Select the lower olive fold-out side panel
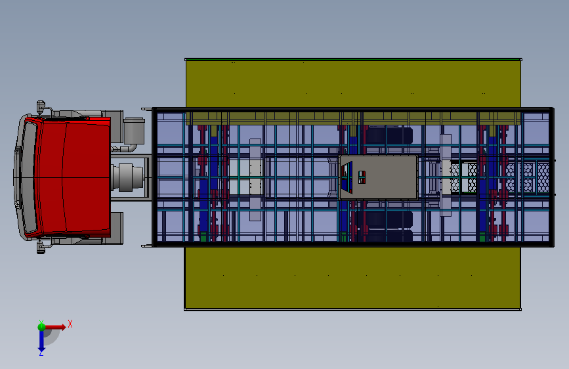The width and height of the screenshot is (569, 369). pos(352,278)
